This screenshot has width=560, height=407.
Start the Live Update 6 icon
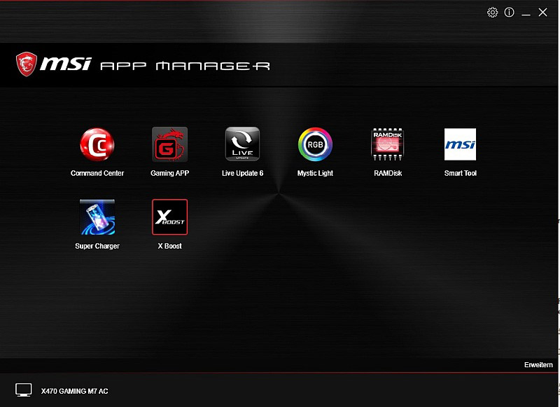coord(242,144)
